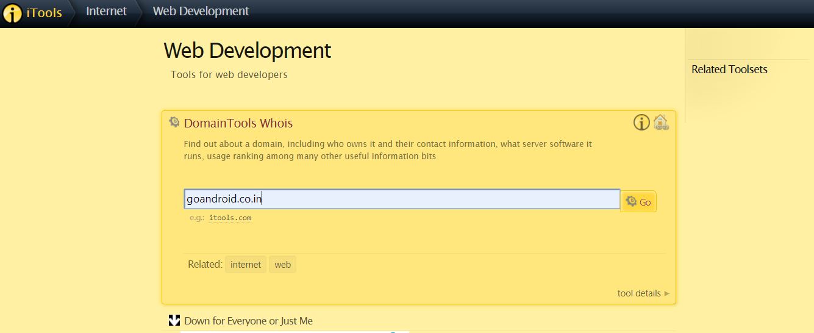Show info for the DomainTools Whois tool
Image resolution: width=814 pixels, height=333 pixels.
641,123
